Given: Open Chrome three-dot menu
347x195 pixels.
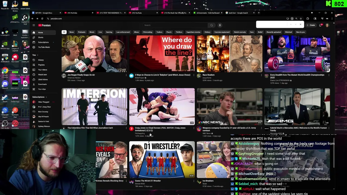Looking at the screenshot, I should point(332,19).
